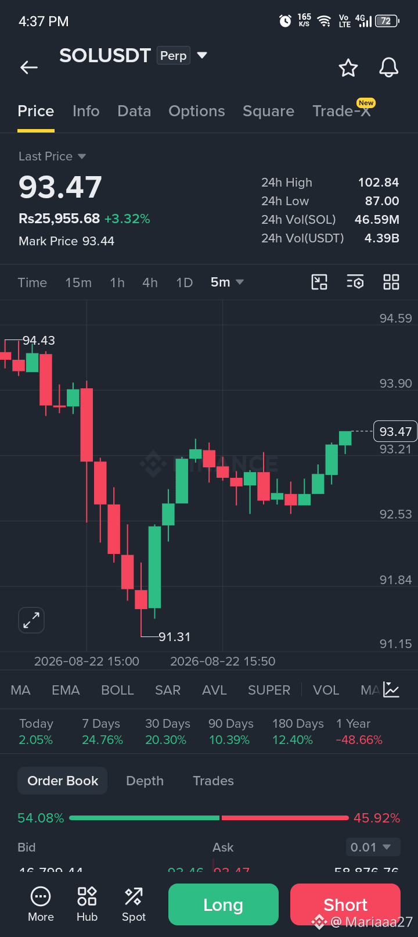The width and height of the screenshot is (418, 937).
Task: Tap the 91.31 low marker on chart
Action: 174,637
